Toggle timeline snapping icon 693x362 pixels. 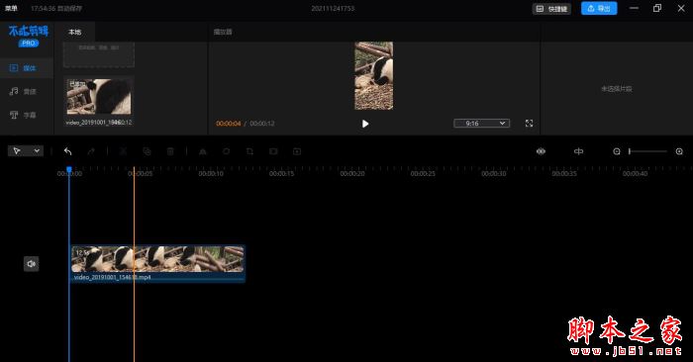click(578, 151)
